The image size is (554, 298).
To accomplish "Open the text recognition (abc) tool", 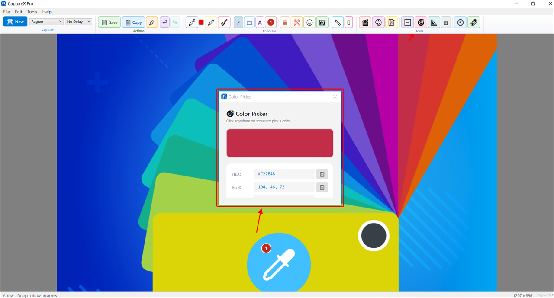I will point(407,22).
